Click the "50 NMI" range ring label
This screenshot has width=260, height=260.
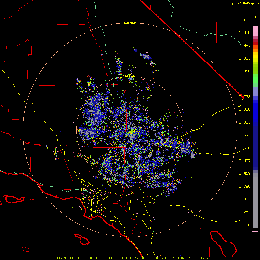click(130, 76)
